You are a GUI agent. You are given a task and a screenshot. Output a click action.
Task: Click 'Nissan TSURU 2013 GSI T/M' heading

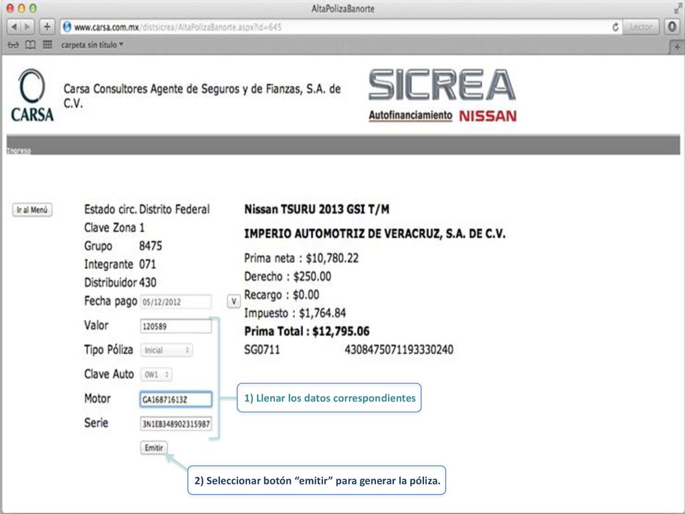(316, 209)
